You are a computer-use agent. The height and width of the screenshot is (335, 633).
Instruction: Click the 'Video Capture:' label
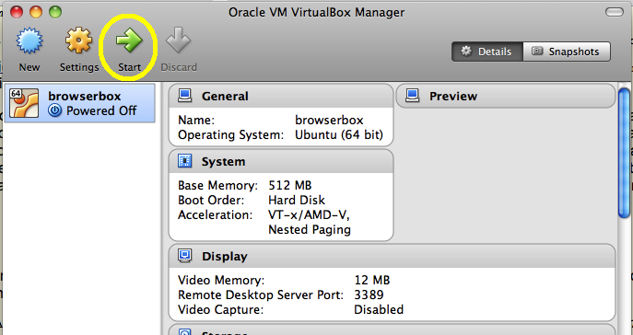click(x=220, y=309)
